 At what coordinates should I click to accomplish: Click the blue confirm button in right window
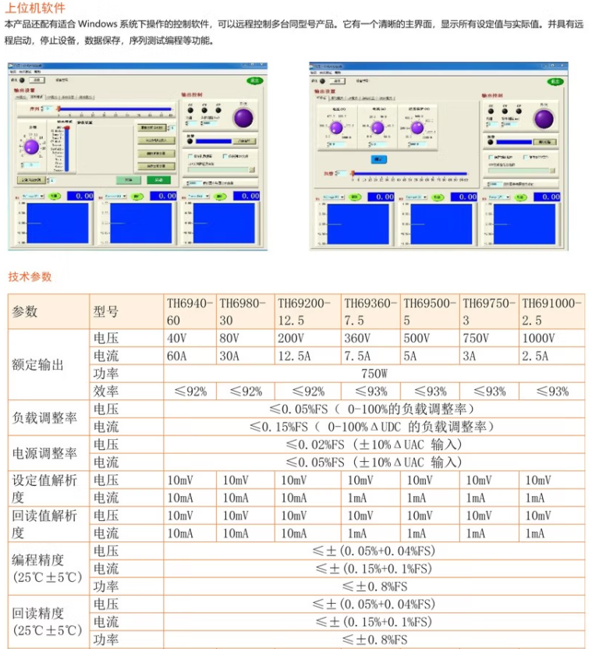pyautogui.click(x=378, y=158)
